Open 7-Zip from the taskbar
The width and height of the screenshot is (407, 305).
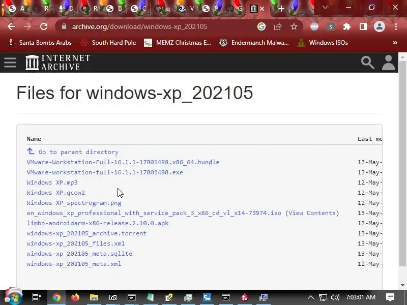tap(113, 297)
